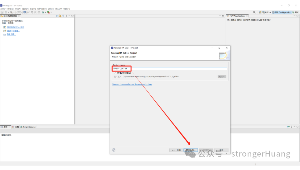Open the 项目(P) menu
The height and width of the screenshot is (170, 300).
tap(33, 9)
